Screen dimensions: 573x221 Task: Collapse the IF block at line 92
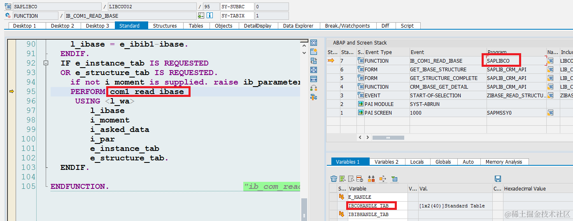pyautogui.click(x=46, y=63)
